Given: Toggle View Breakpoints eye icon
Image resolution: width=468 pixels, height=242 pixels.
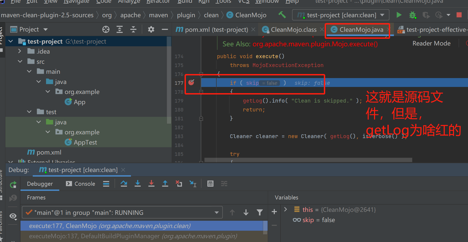Looking at the screenshot, I should click(x=13, y=216).
